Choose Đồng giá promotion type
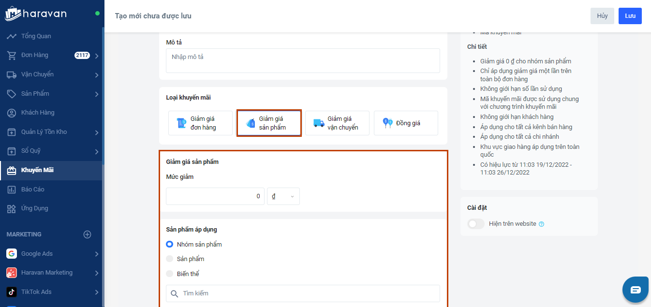 406,123
